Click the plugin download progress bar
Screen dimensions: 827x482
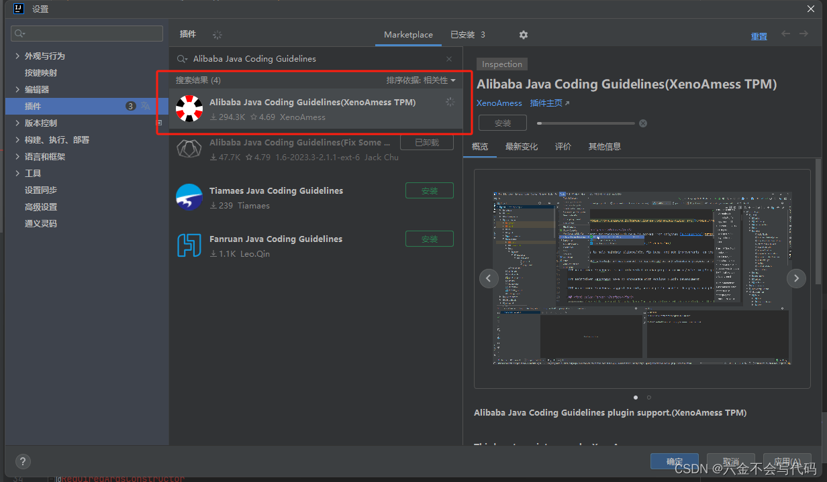[585, 123]
